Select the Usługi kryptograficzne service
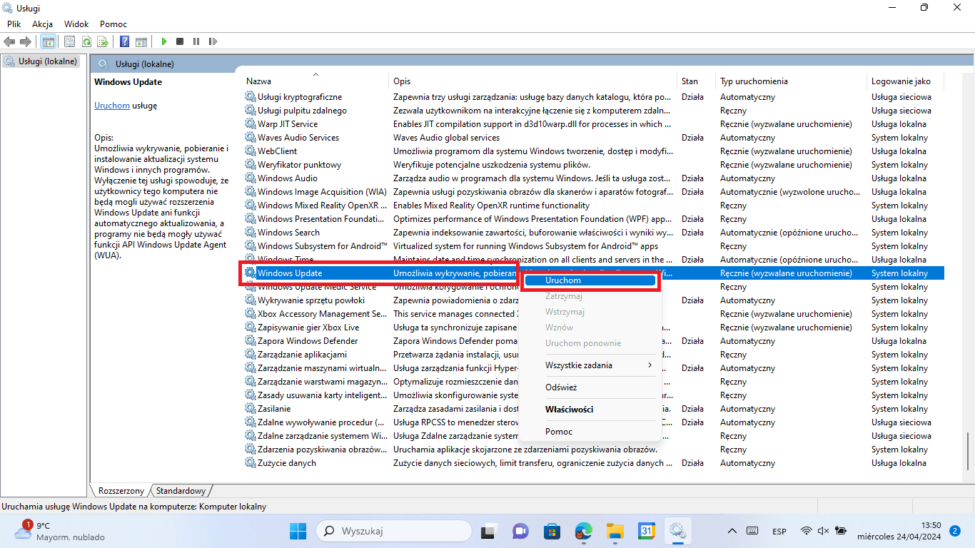The height and width of the screenshot is (548, 975). pyautogui.click(x=593, y=97)
